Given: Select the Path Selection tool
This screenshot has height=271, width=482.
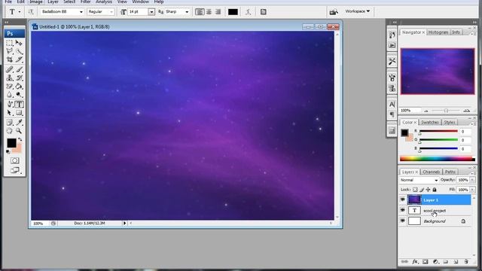Looking at the screenshot, I should [10, 113].
